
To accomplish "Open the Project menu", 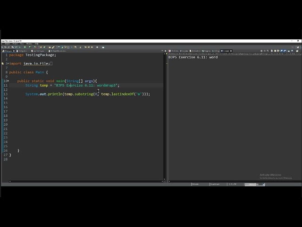I will click(x=15, y=44).
